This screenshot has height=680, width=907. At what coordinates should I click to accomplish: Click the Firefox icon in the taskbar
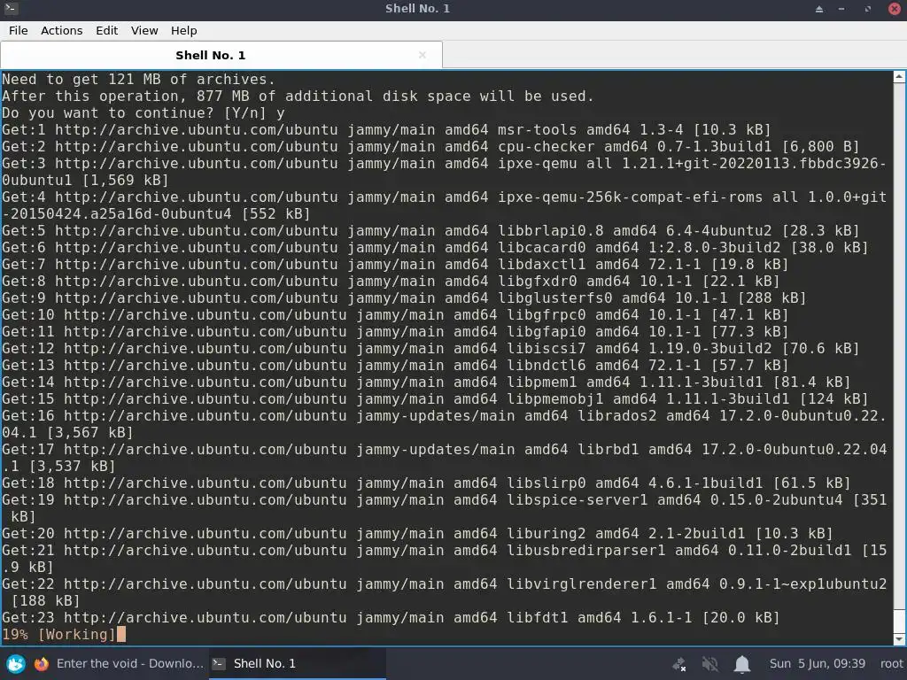[41, 663]
